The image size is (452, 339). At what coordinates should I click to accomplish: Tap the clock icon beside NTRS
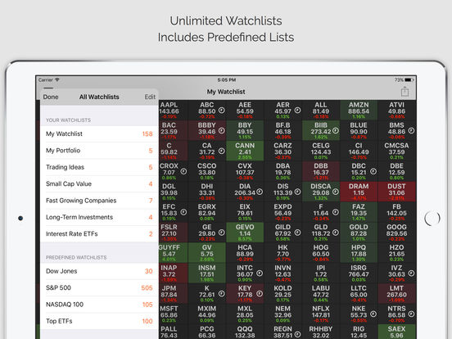pyautogui.click(x=411, y=314)
